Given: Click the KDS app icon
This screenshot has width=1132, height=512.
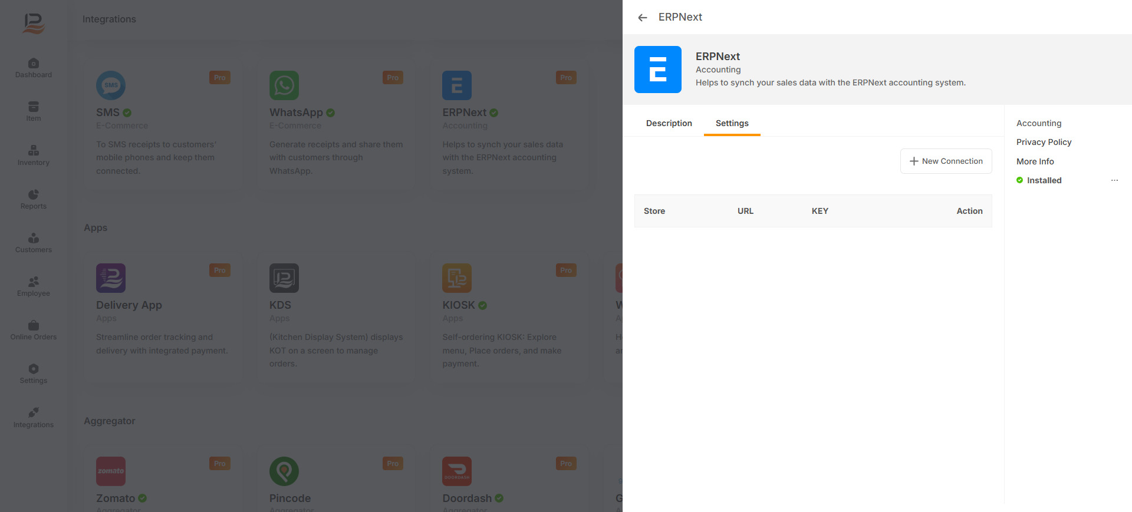Looking at the screenshot, I should coord(284,278).
